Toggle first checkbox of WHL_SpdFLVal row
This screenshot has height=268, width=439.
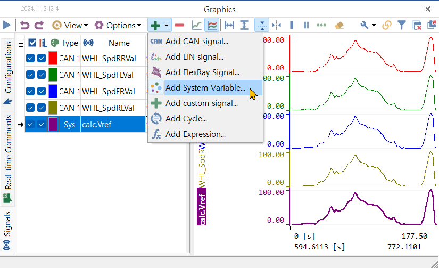click(30, 75)
